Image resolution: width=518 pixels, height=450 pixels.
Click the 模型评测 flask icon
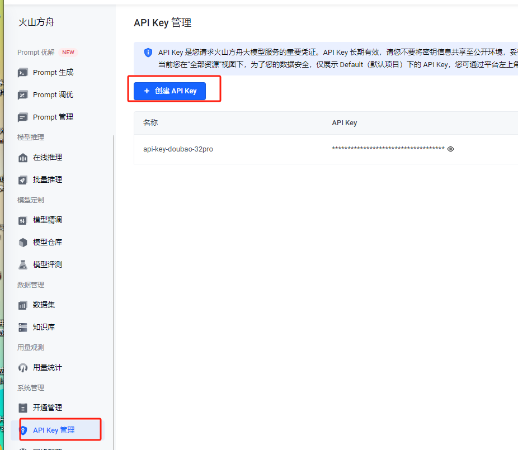(23, 265)
